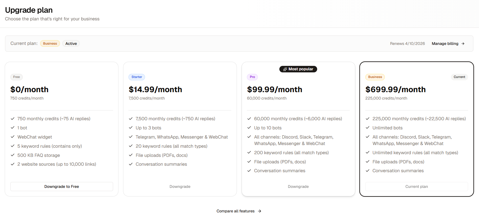The width and height of the screenshot is (479, 218).
Task: Click checkmark icon beside WebChat widget
Action: pos(13,137)
